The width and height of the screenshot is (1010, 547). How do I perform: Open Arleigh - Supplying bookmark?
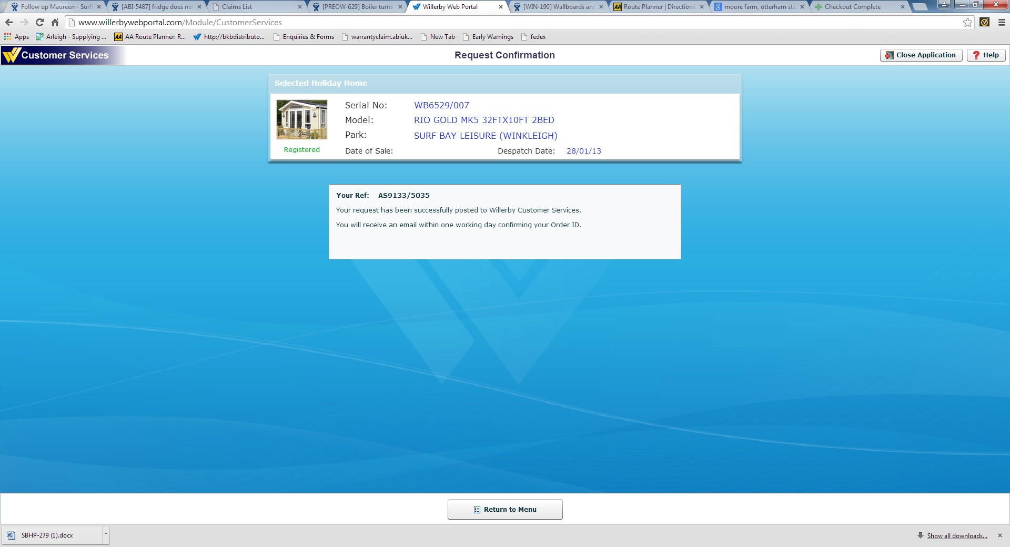[x=71, y=37]
